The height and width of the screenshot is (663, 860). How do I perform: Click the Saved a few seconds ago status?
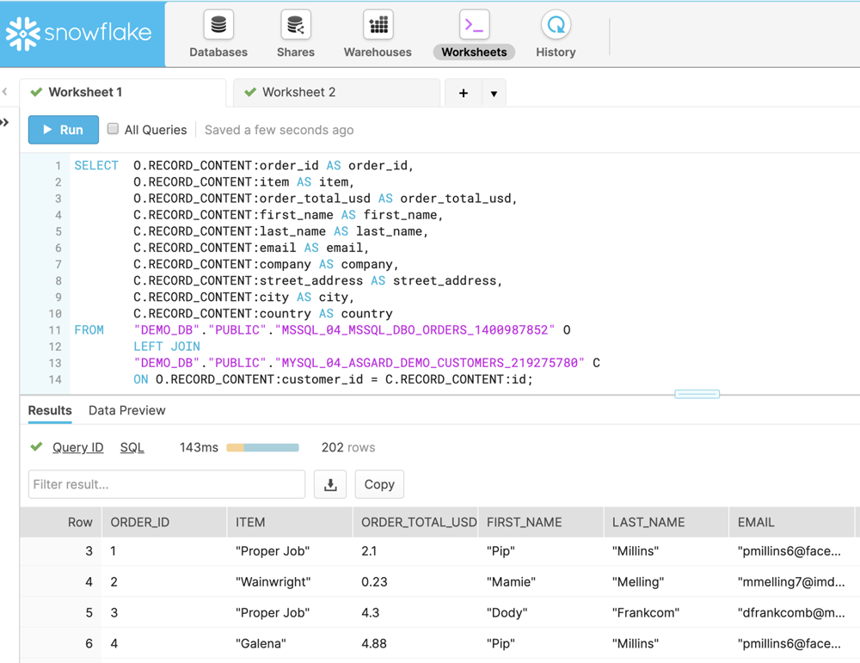click(279, 130)
